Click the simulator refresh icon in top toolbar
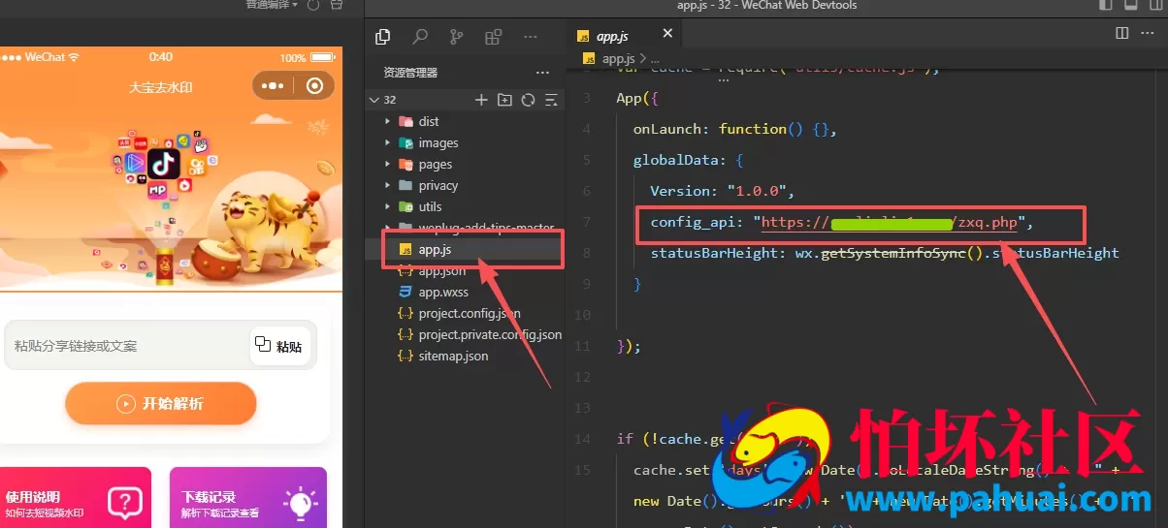1168x528 pixels. coord(313,5)
